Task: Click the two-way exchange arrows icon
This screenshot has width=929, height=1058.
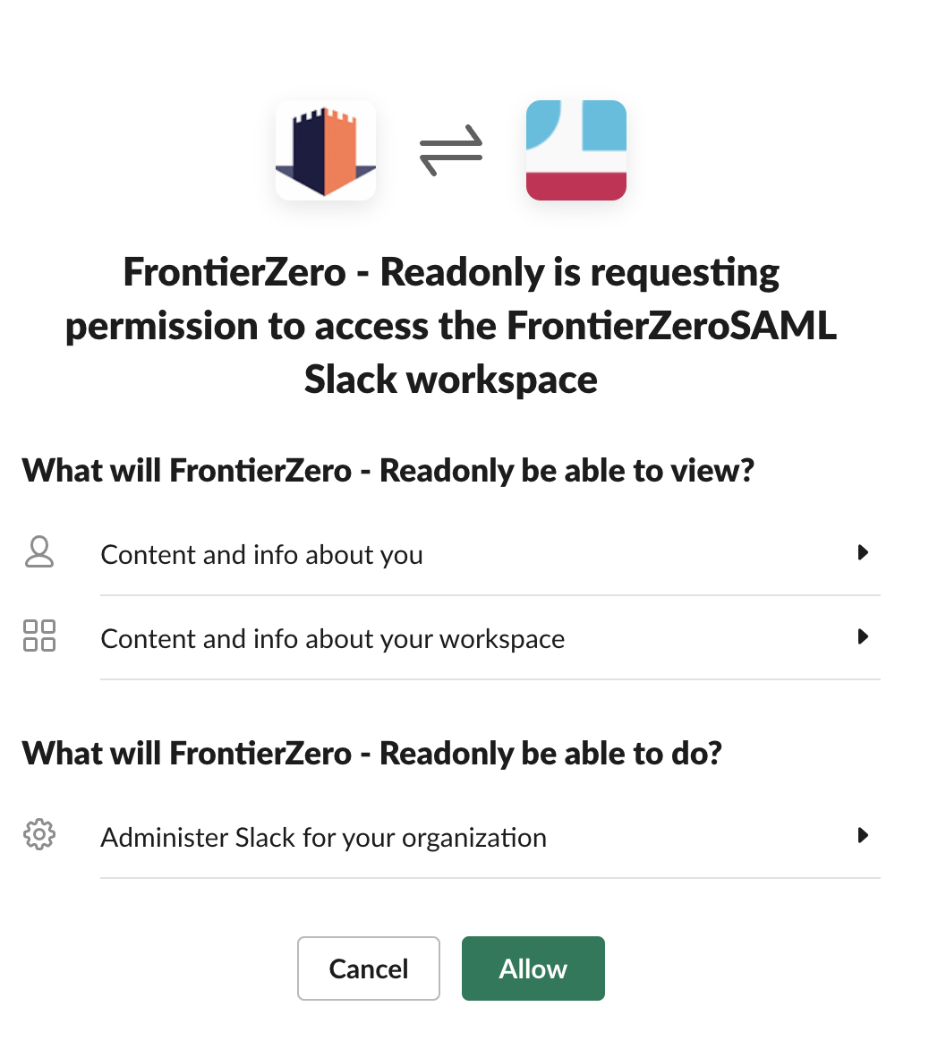Action: coord(451,150)
